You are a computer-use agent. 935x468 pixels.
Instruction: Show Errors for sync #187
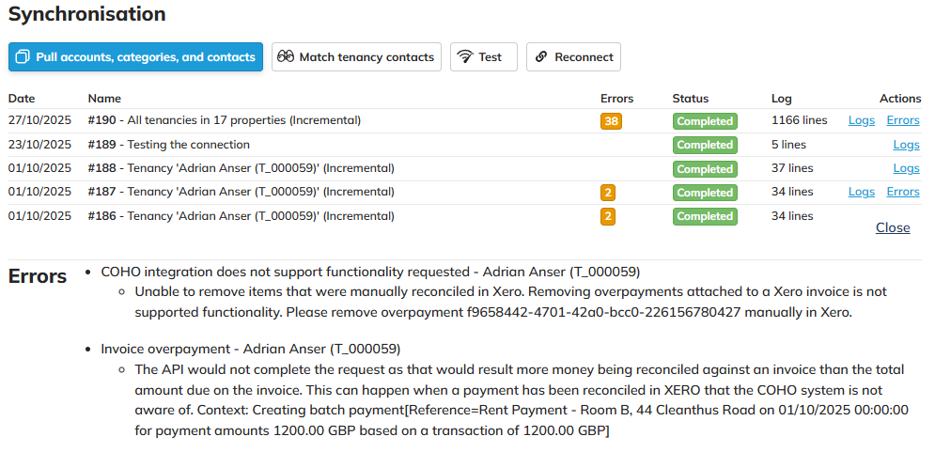pos(903,192)
